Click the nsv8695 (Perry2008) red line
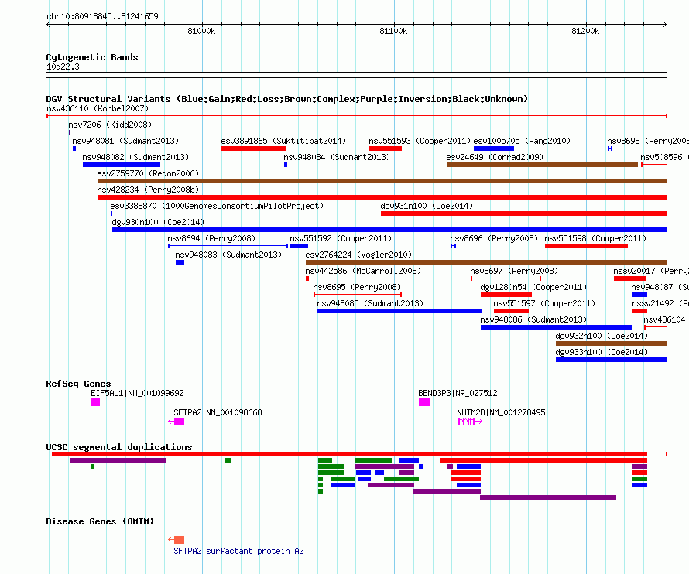 tap(358, 295)
